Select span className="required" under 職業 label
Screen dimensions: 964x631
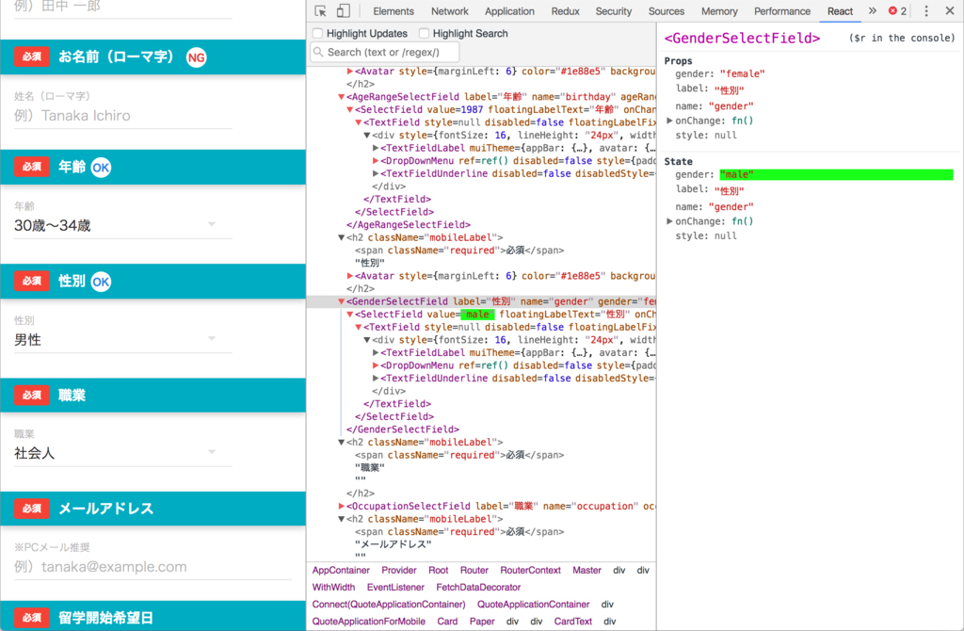point(459,455)
